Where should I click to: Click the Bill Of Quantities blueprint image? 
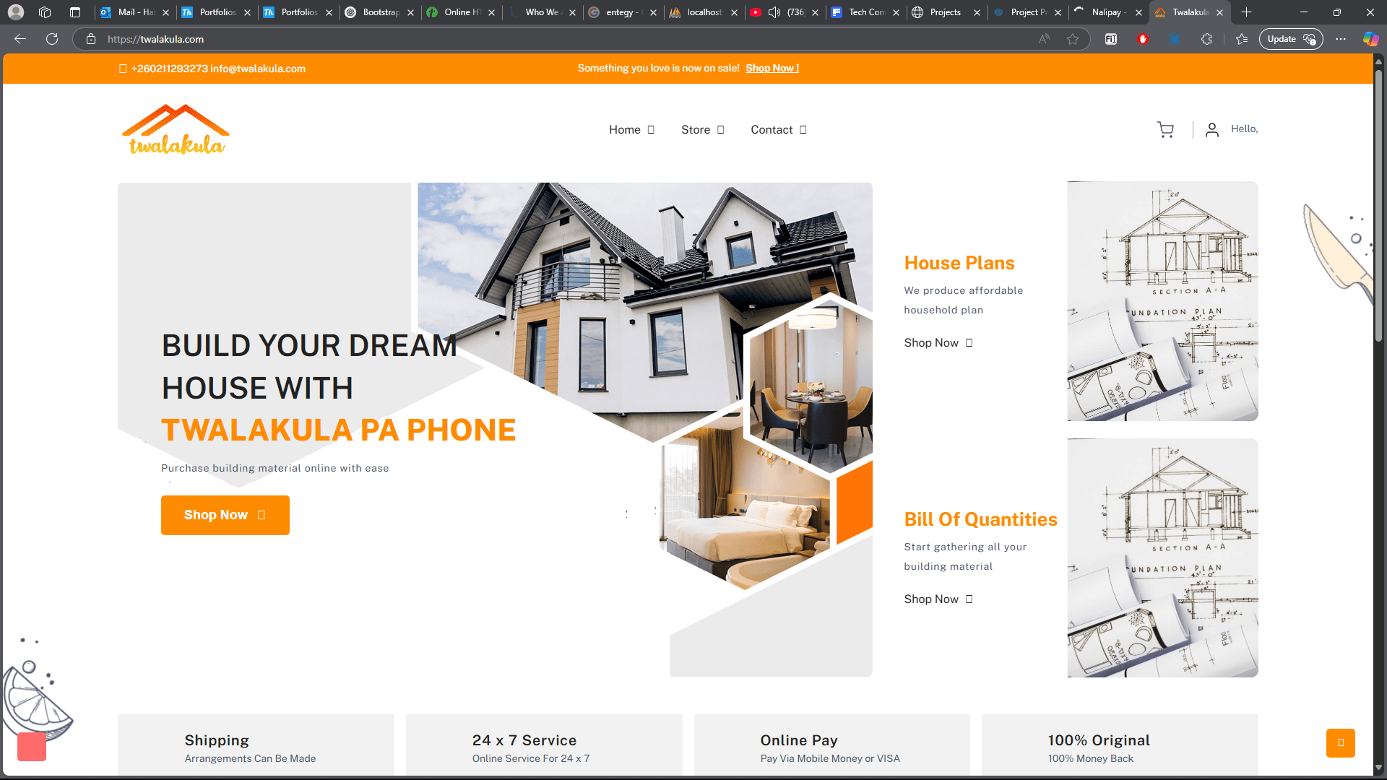1162,558
